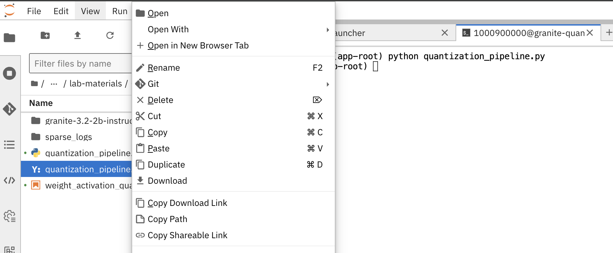Open the File Browser sidebar icon
The height and width of the screenshot is (253, 613).
[9, 38]
